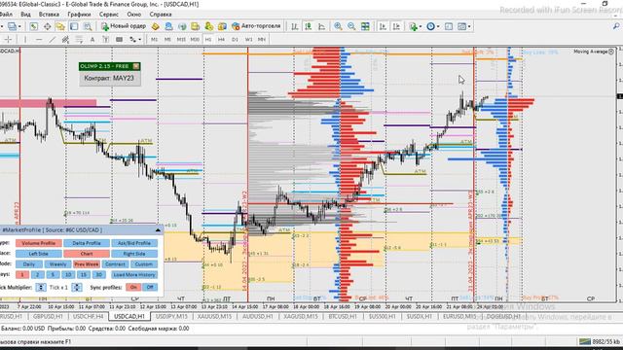Set profile mode to Daily
Screen dimensions: 623x350
click(29, 263)
